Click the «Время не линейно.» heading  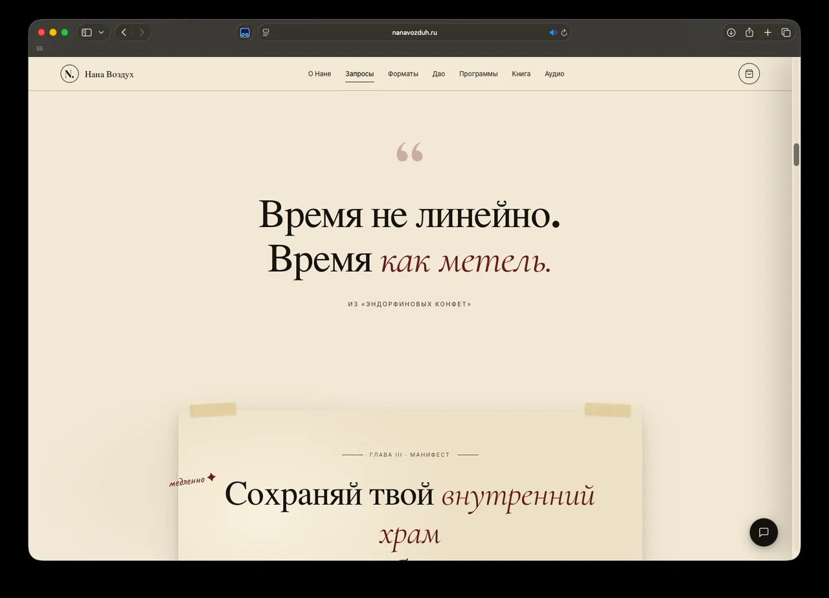(409, 215)
